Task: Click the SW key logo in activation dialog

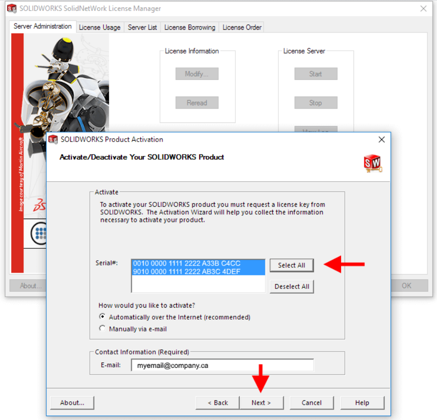Action: click(373, 164)
